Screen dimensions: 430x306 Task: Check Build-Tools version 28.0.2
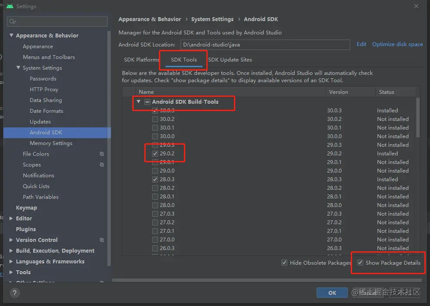pos(155,188)
